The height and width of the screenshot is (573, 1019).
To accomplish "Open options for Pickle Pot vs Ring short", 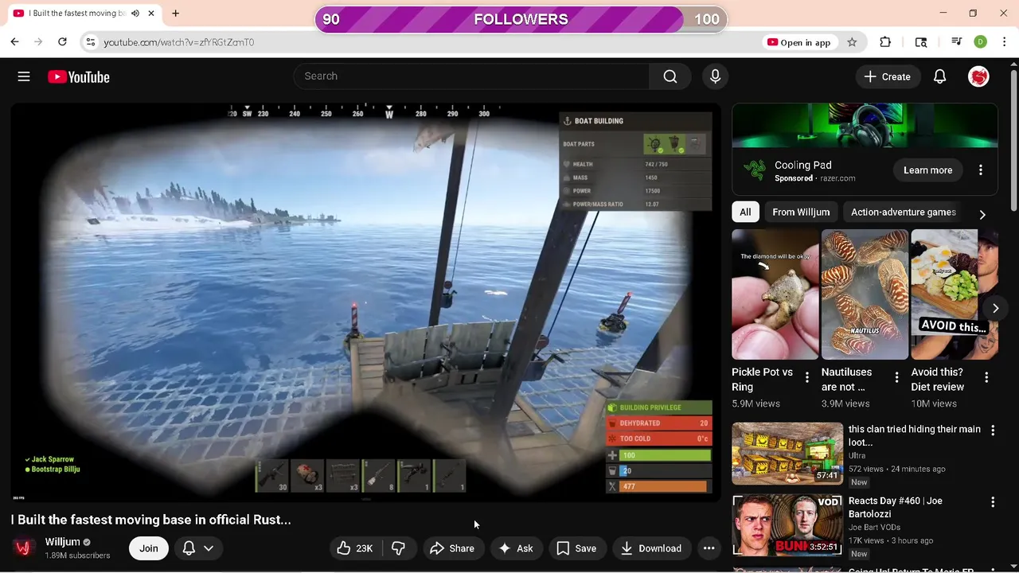I will (x=806, y=378).
